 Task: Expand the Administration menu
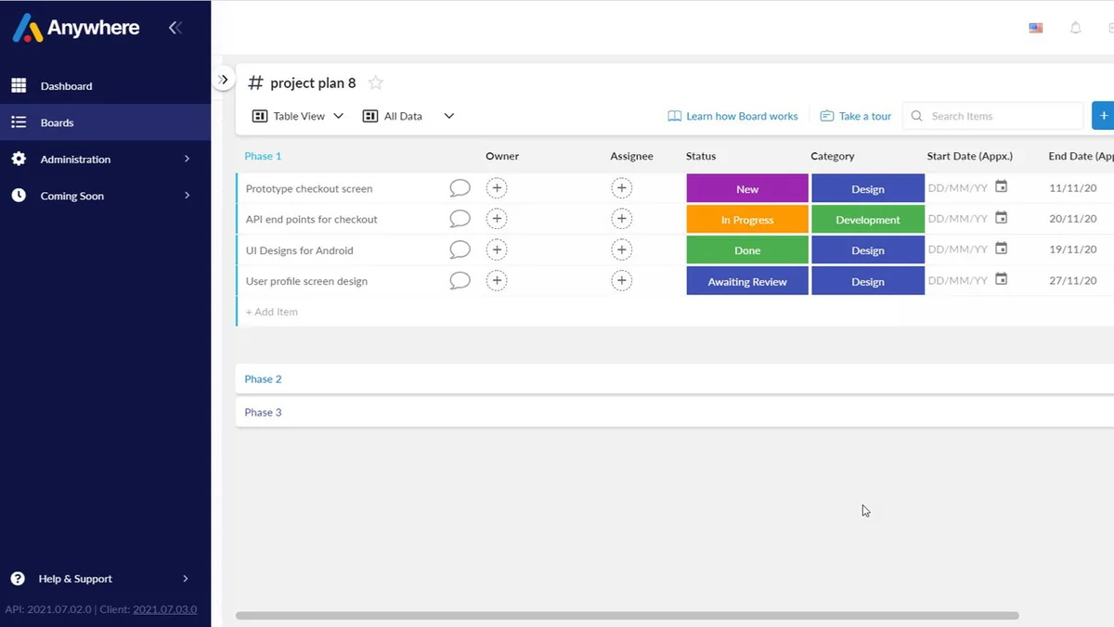tap(105, 160)
